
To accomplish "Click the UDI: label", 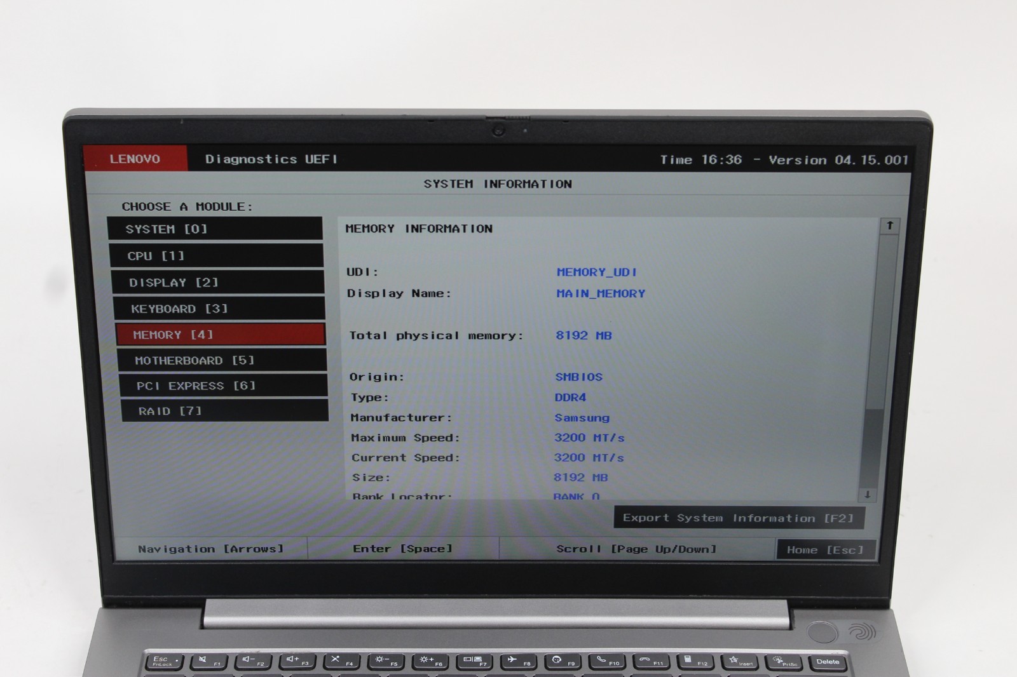I will click(x=362, y=272).
